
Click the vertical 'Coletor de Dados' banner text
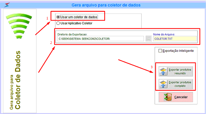pyautogui.click(x=18, y=80)
